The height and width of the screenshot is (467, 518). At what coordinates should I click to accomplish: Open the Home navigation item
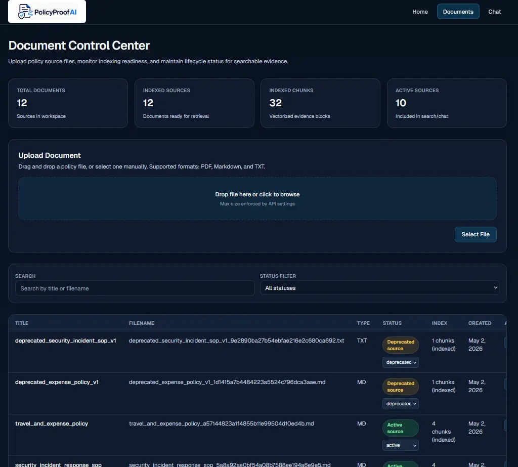420,12
